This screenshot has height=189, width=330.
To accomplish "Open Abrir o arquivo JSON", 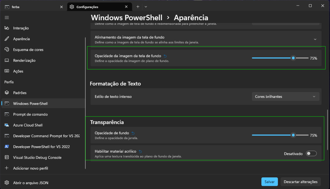I will [x=31, y=183].
